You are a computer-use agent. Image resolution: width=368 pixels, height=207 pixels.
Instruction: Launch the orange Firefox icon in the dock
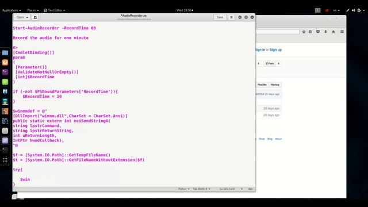point(5,63)
